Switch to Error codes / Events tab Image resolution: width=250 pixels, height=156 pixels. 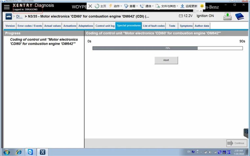point(30,26)
